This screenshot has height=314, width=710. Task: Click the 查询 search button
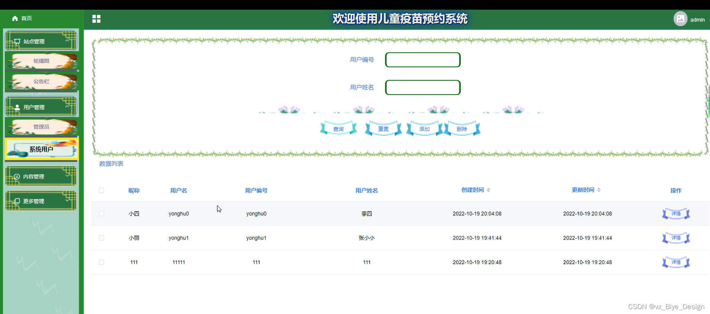(338, 129)
